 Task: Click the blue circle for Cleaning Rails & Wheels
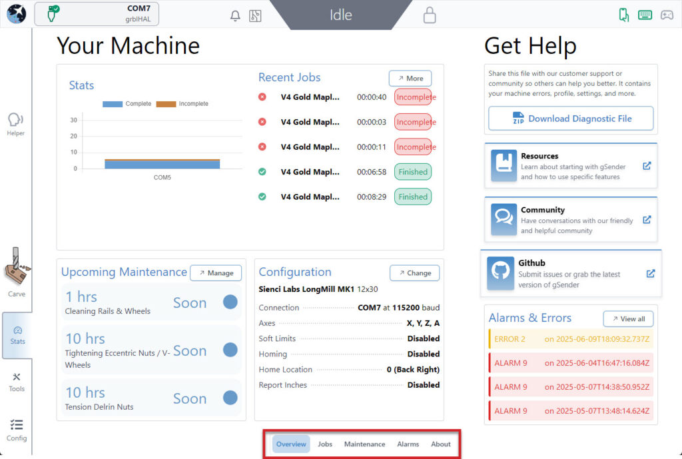pyautogui.click(x=230, y=302)
